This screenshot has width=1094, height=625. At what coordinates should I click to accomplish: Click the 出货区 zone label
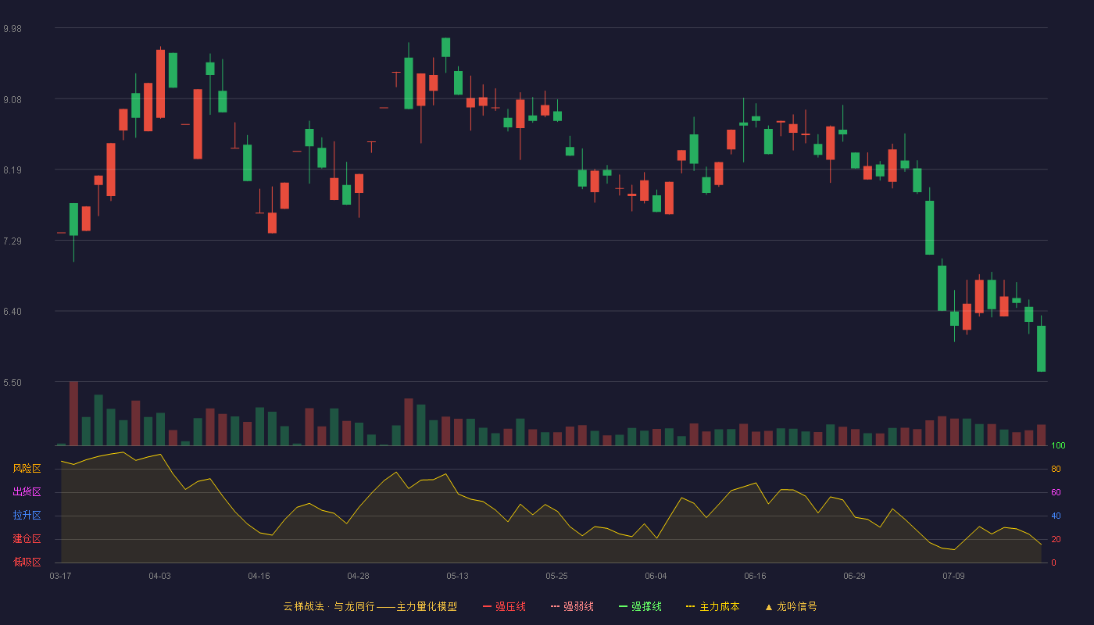click(x=27, y=492)
